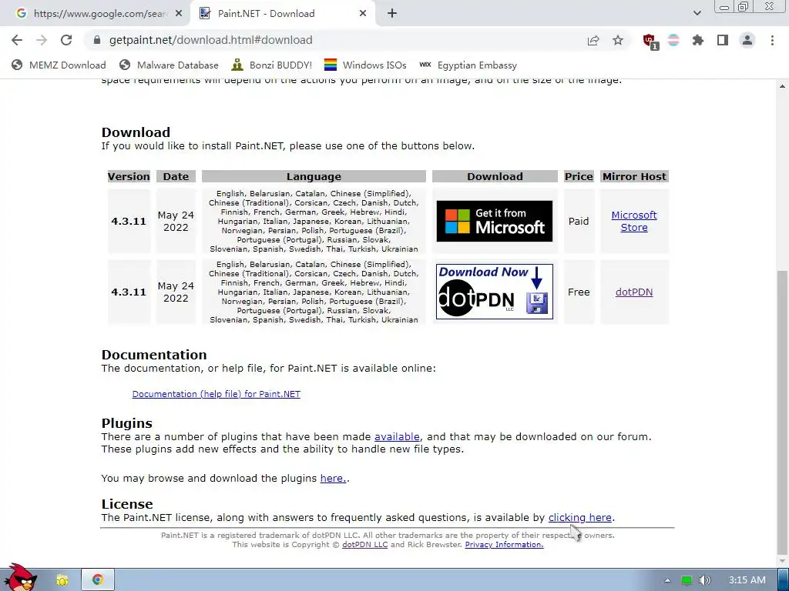This screenshot has width=789, height=591.
Task: Follow the Microsoft Store mirror link
Action: point(634,221)
